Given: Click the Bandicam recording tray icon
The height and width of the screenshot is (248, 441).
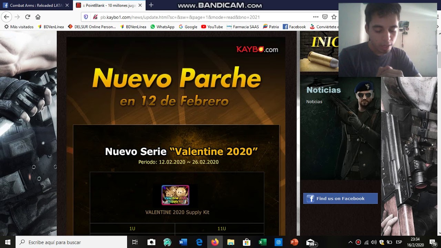Looking at the screenshot, I should (358, 242).
